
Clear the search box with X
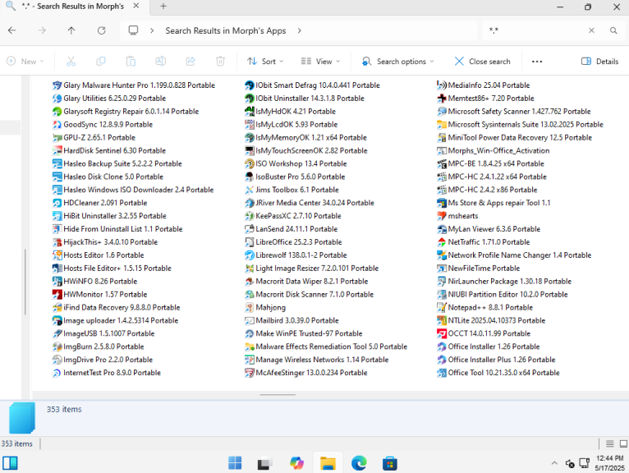click(x=591, y=30)
